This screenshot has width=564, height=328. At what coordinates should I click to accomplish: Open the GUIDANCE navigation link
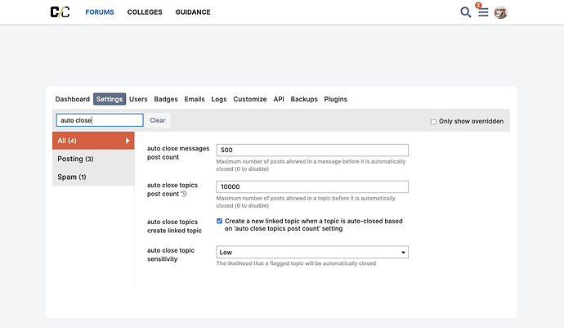tap(193, 12)
